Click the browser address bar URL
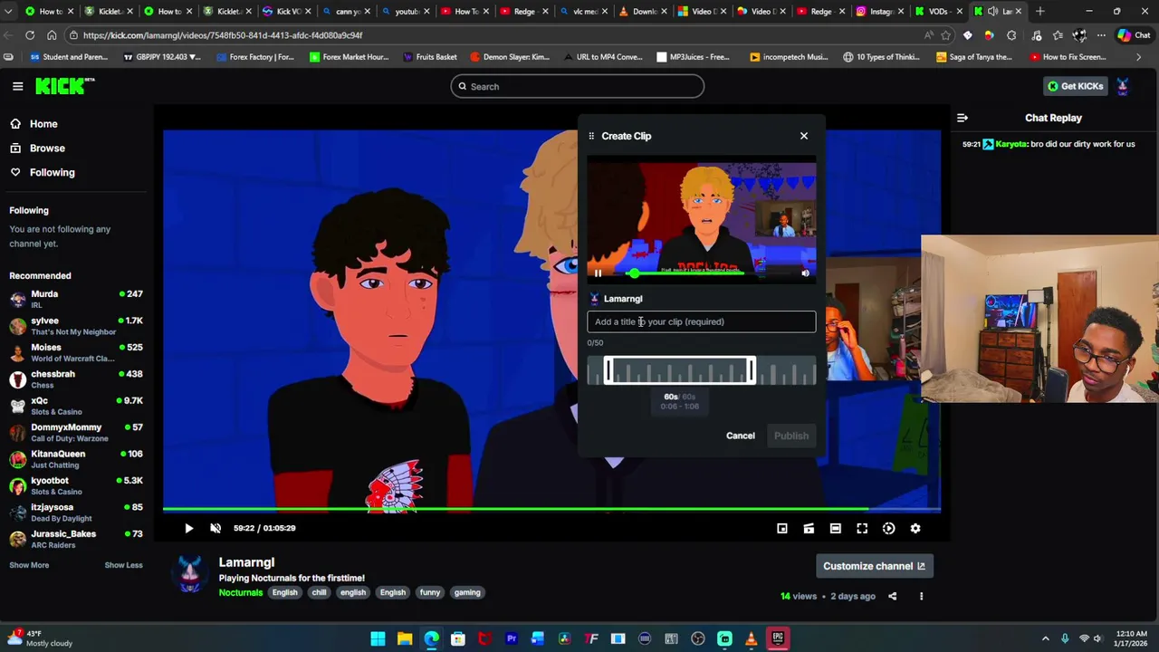1159x652 pixels. coord(223,35)
